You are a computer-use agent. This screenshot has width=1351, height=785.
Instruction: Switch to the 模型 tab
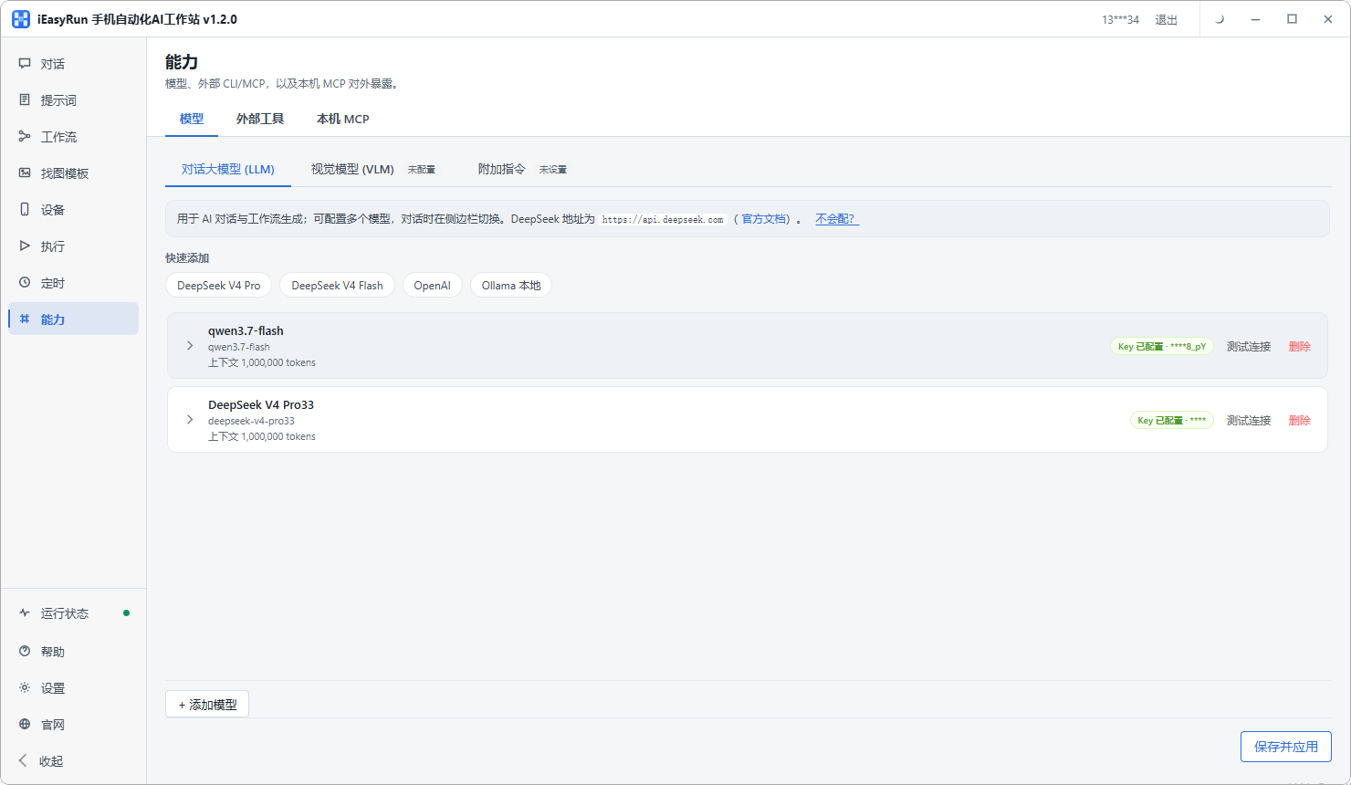pyautogui.click(x=192, y=120)
